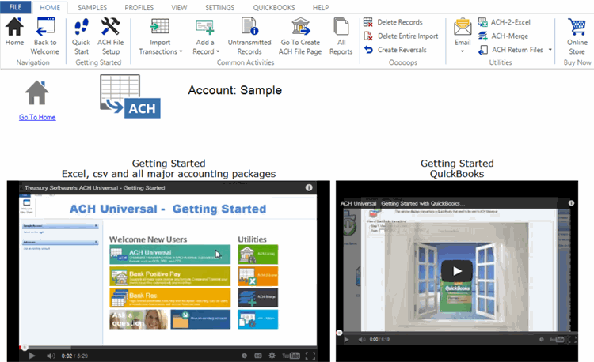Switch to the PROFILES tab
The width and height of the screenshot is (594, 362).
click(x=139, y=8)
